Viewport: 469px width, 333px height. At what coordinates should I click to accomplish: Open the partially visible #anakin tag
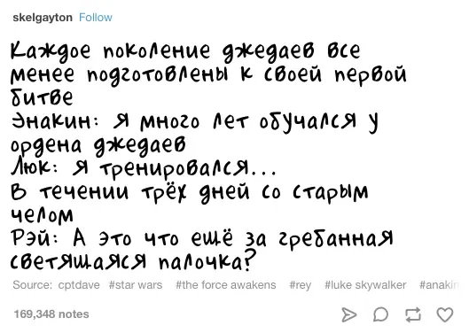point(439,285)
